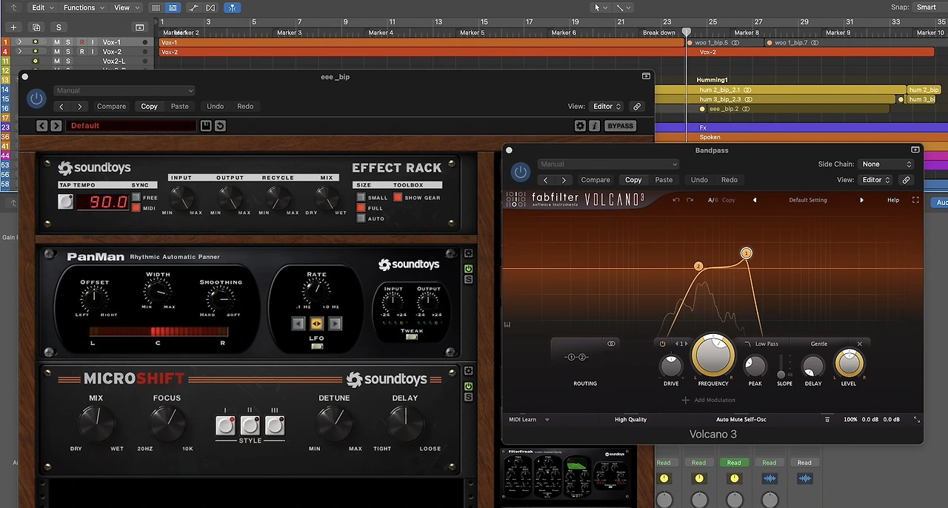
Task: Click the Soundtoys BYPASS button
Action: pyautogui.click(x=620, y=126)
